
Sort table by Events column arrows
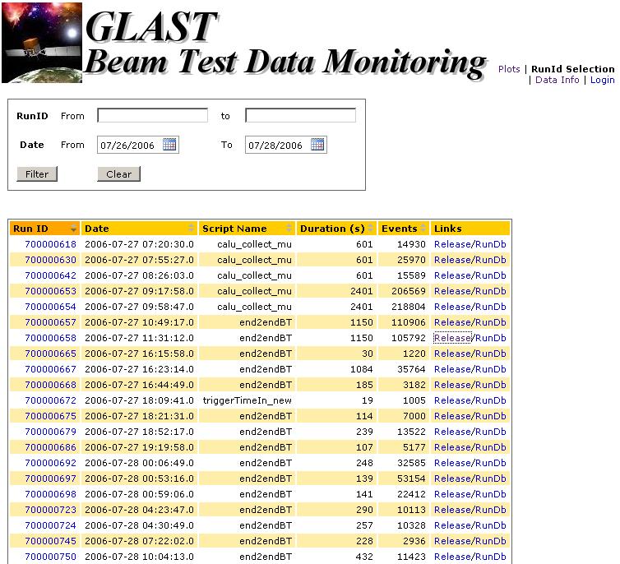[423, 228]
